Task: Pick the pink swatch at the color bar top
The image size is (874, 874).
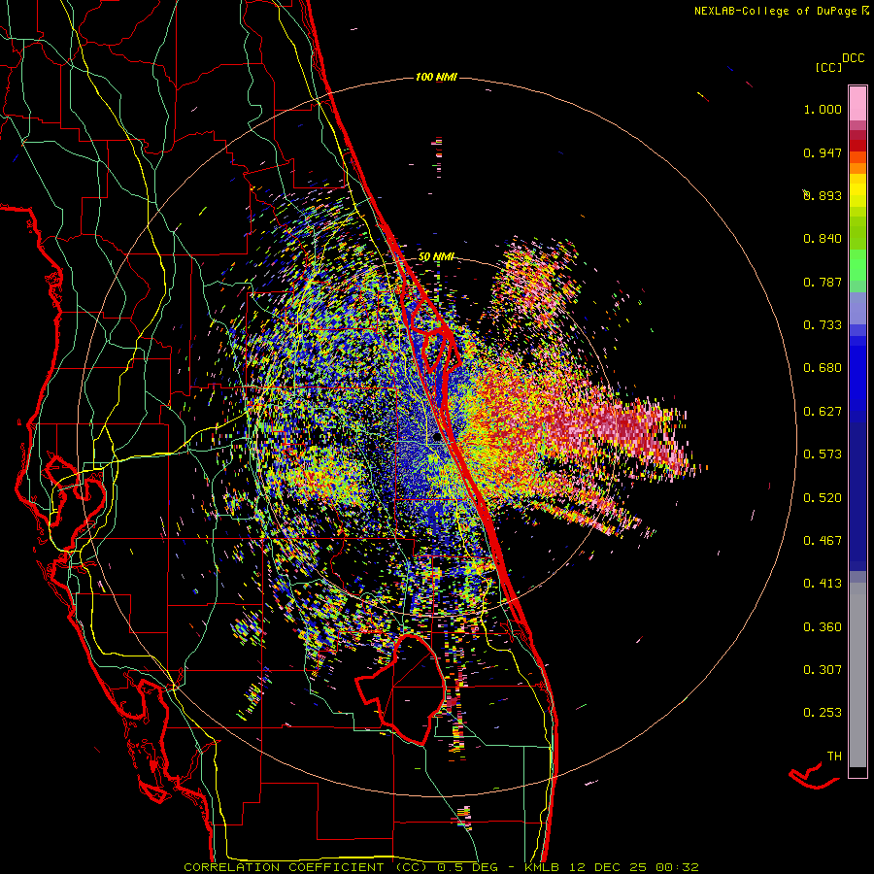Action: [x=857, y=103]
